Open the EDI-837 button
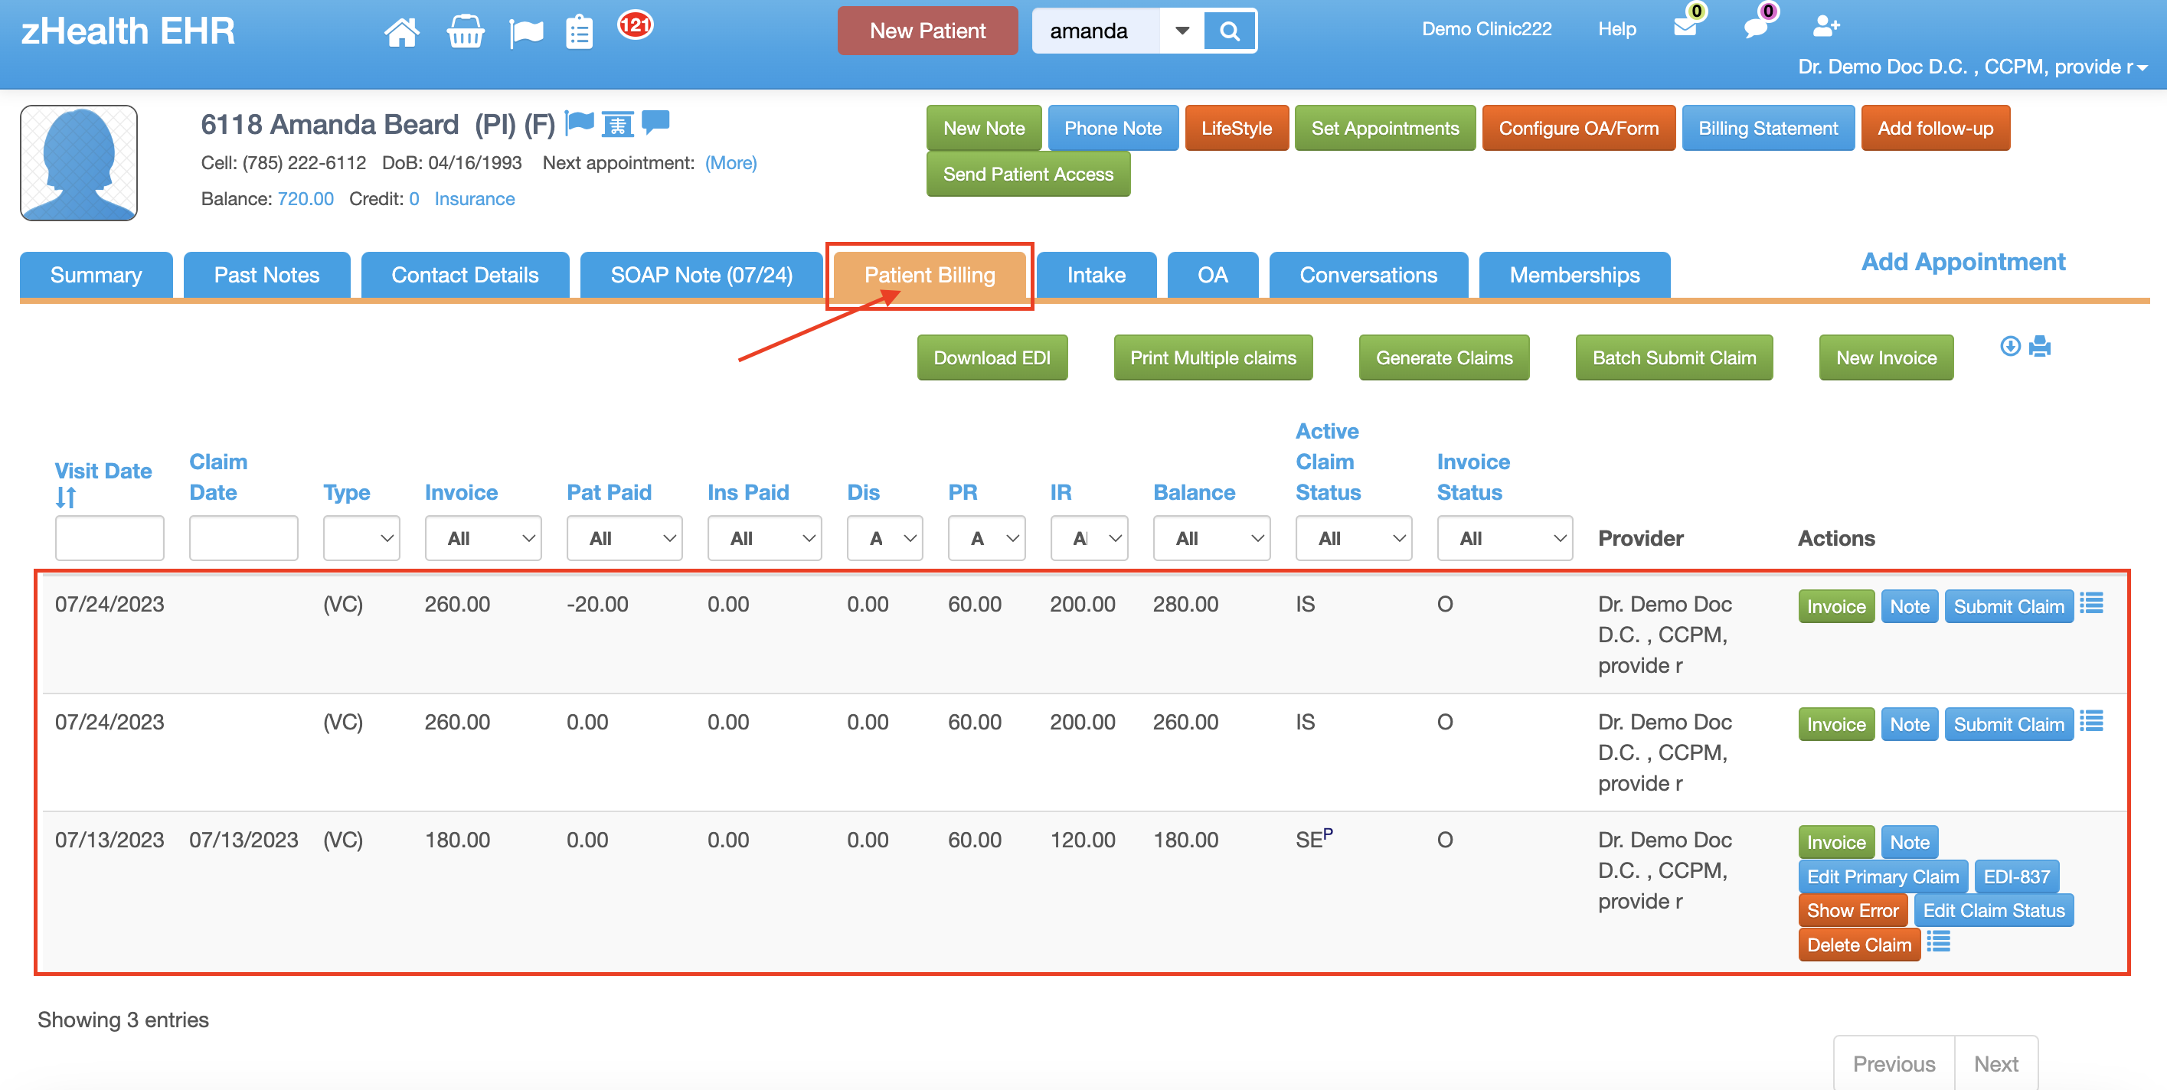Screen dimensions: 2167x1090 [2016, 876]
